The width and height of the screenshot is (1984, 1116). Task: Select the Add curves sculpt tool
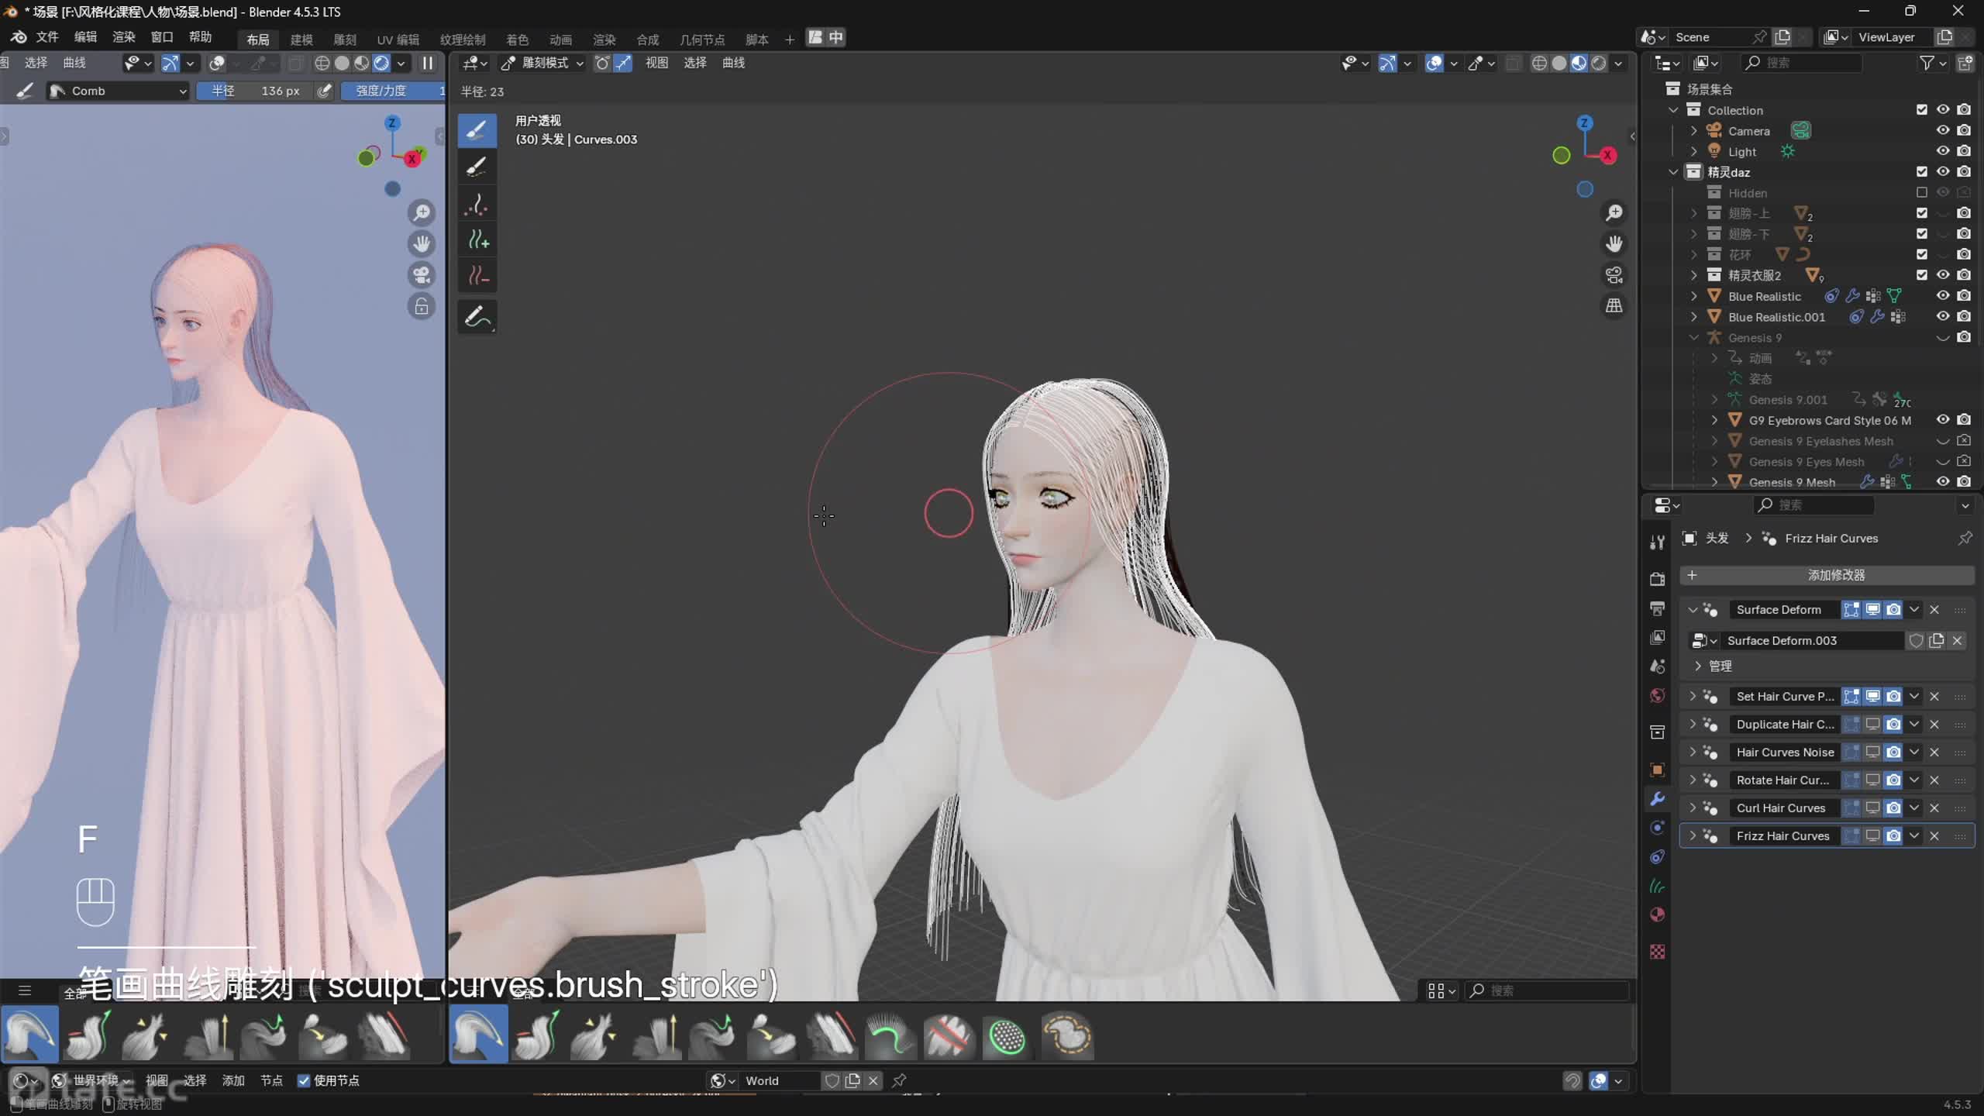click(x=477, y=241)
